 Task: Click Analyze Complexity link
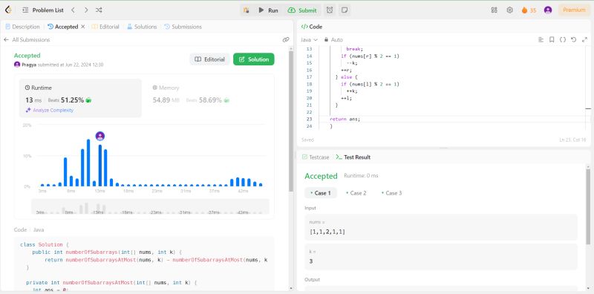pyautogui.click(x=50, y=110)
